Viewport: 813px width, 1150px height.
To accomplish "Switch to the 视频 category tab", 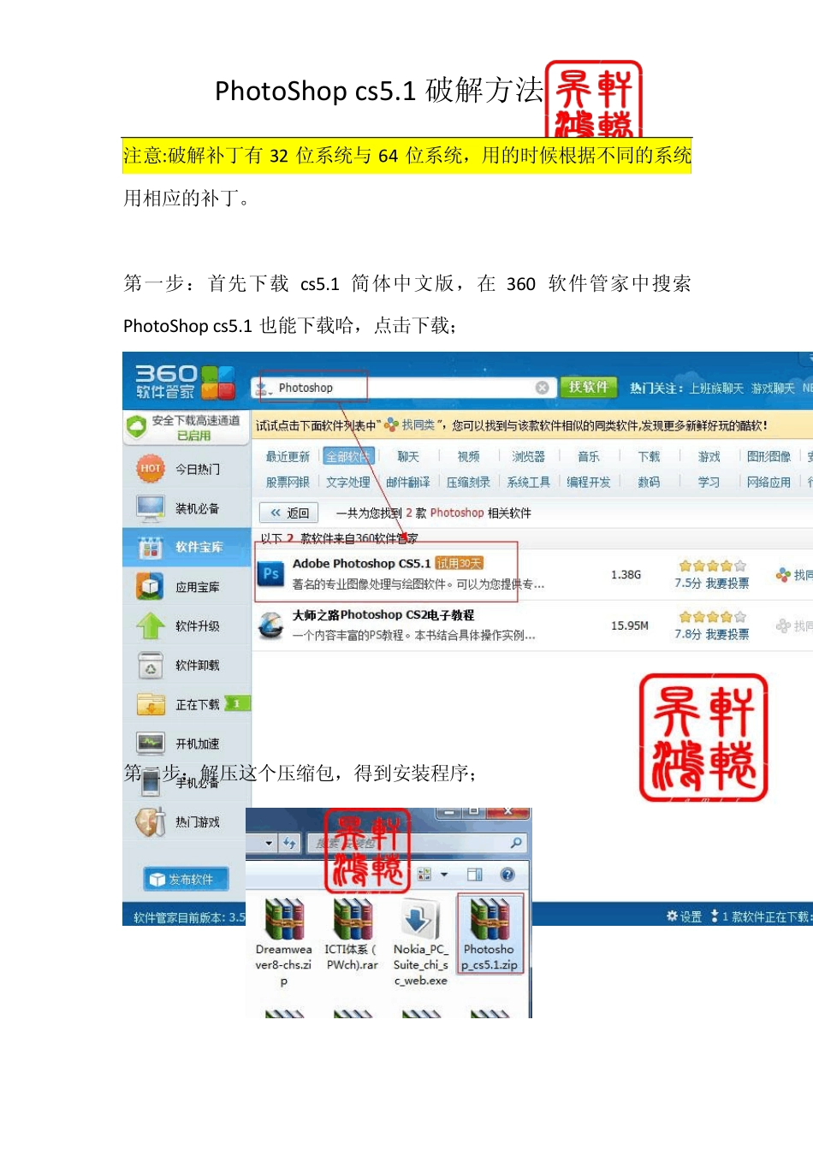I will click(x=468, y=457).
